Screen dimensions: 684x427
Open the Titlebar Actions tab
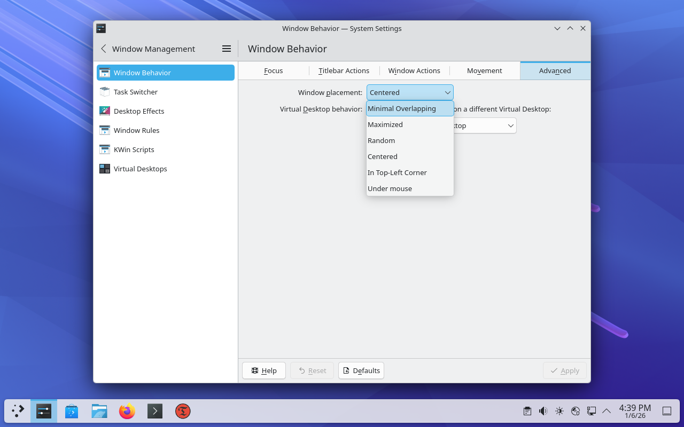coord(344,70)
